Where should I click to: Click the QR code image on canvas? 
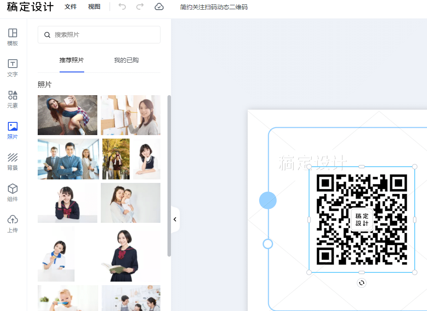362,219
